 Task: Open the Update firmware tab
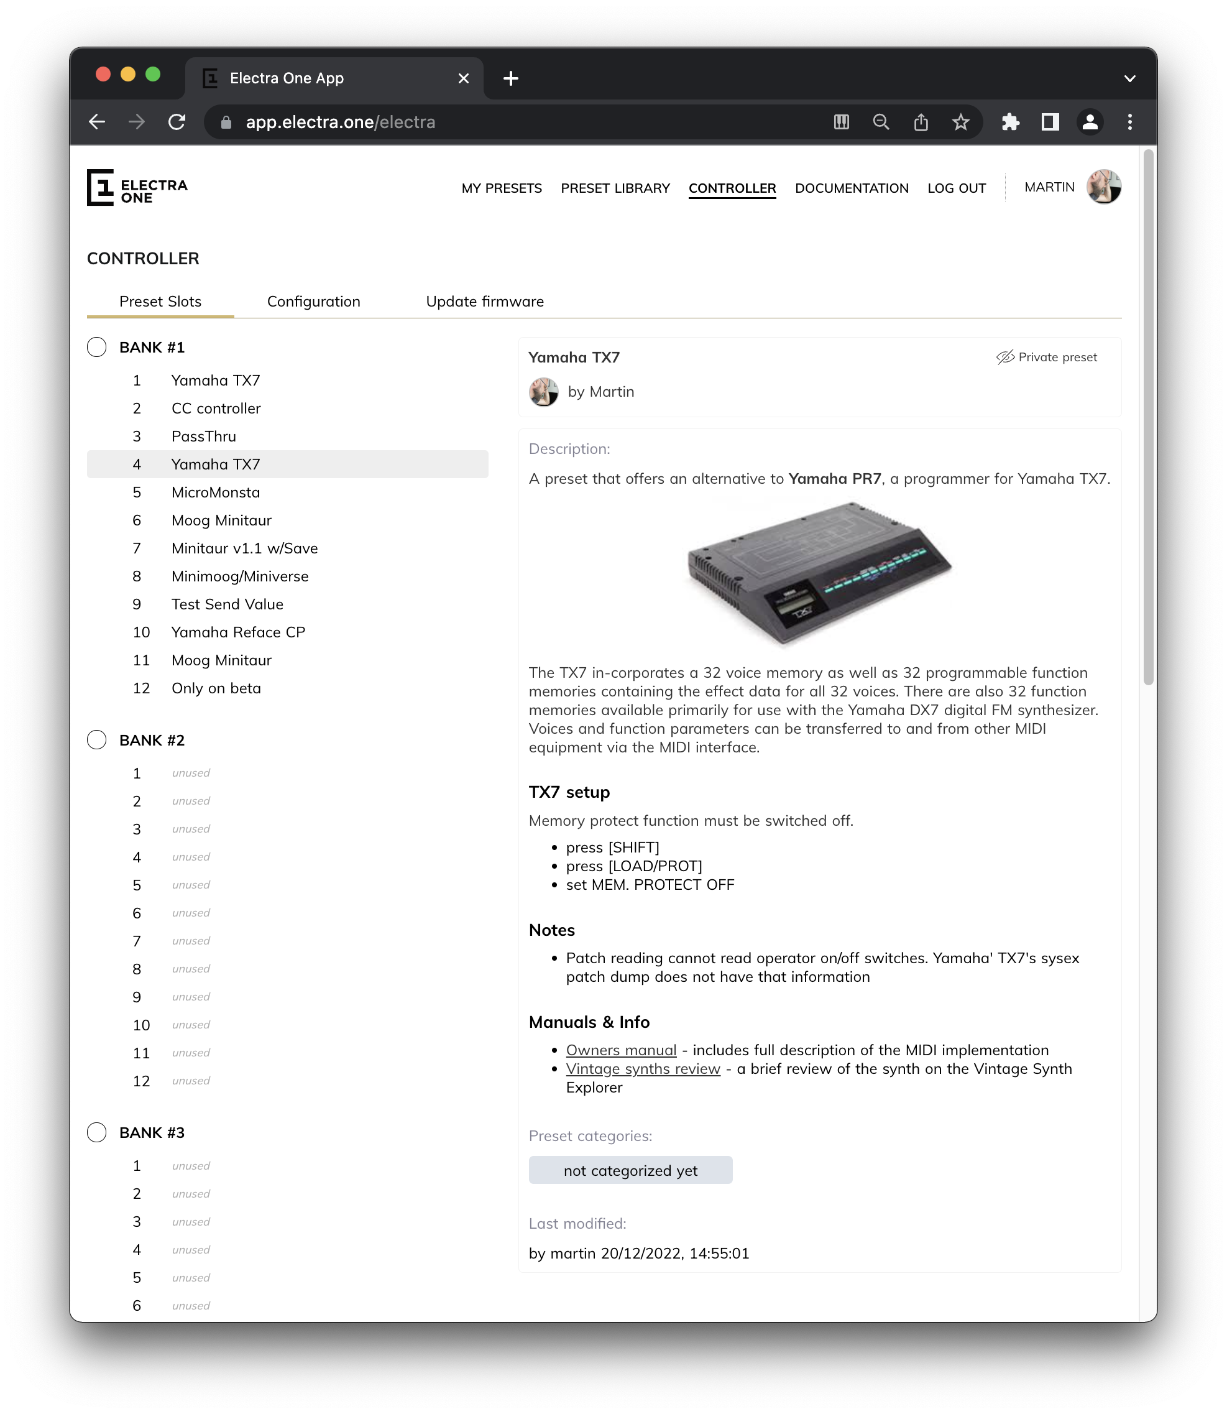point(484,302)
